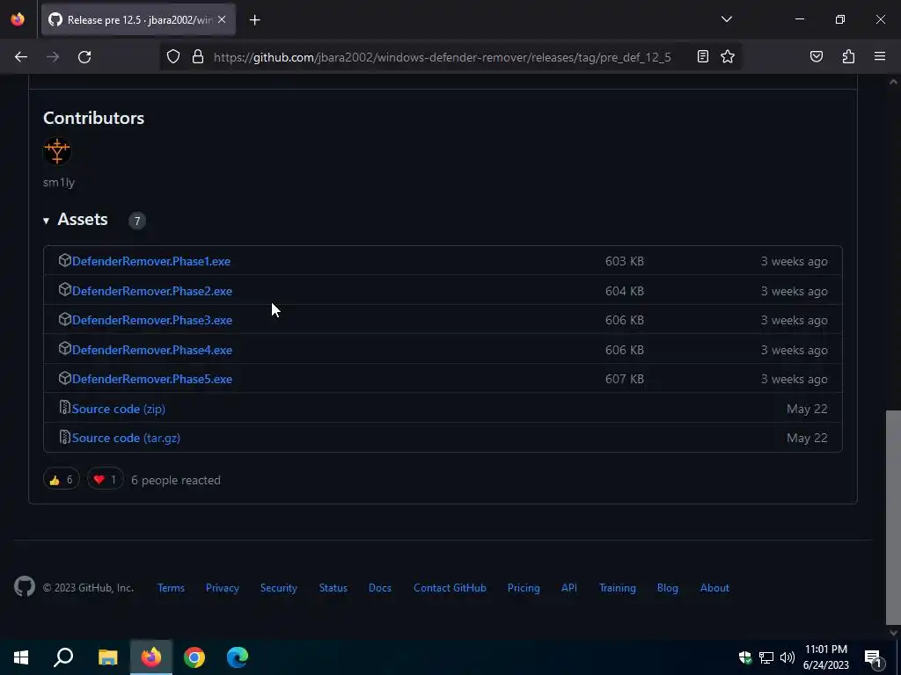Click 603 KB size text
901x675 pixels.
[x=624, y=261]
